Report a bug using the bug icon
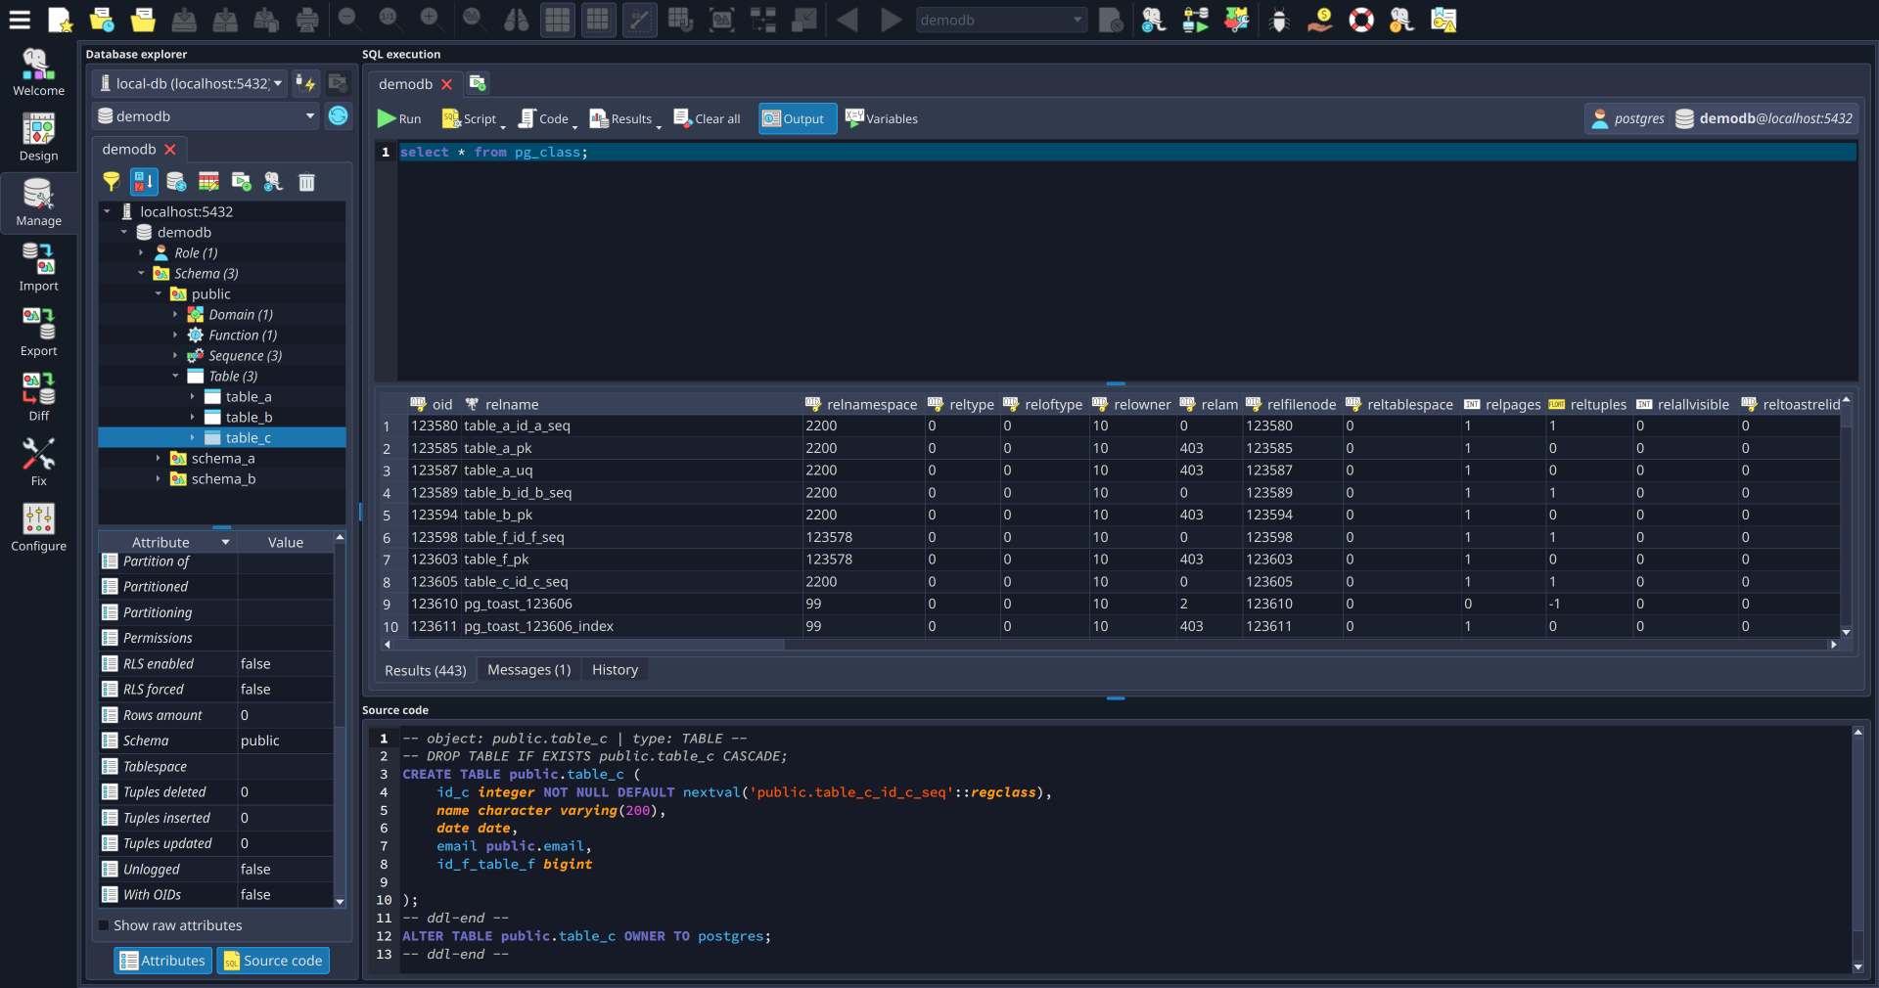 [1279, 20]
